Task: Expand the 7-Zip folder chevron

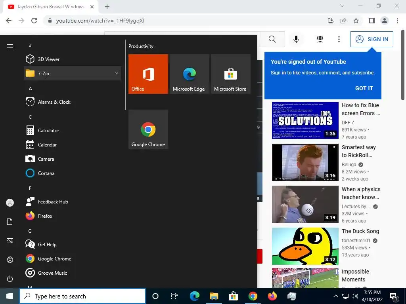Action: point(117,73)
